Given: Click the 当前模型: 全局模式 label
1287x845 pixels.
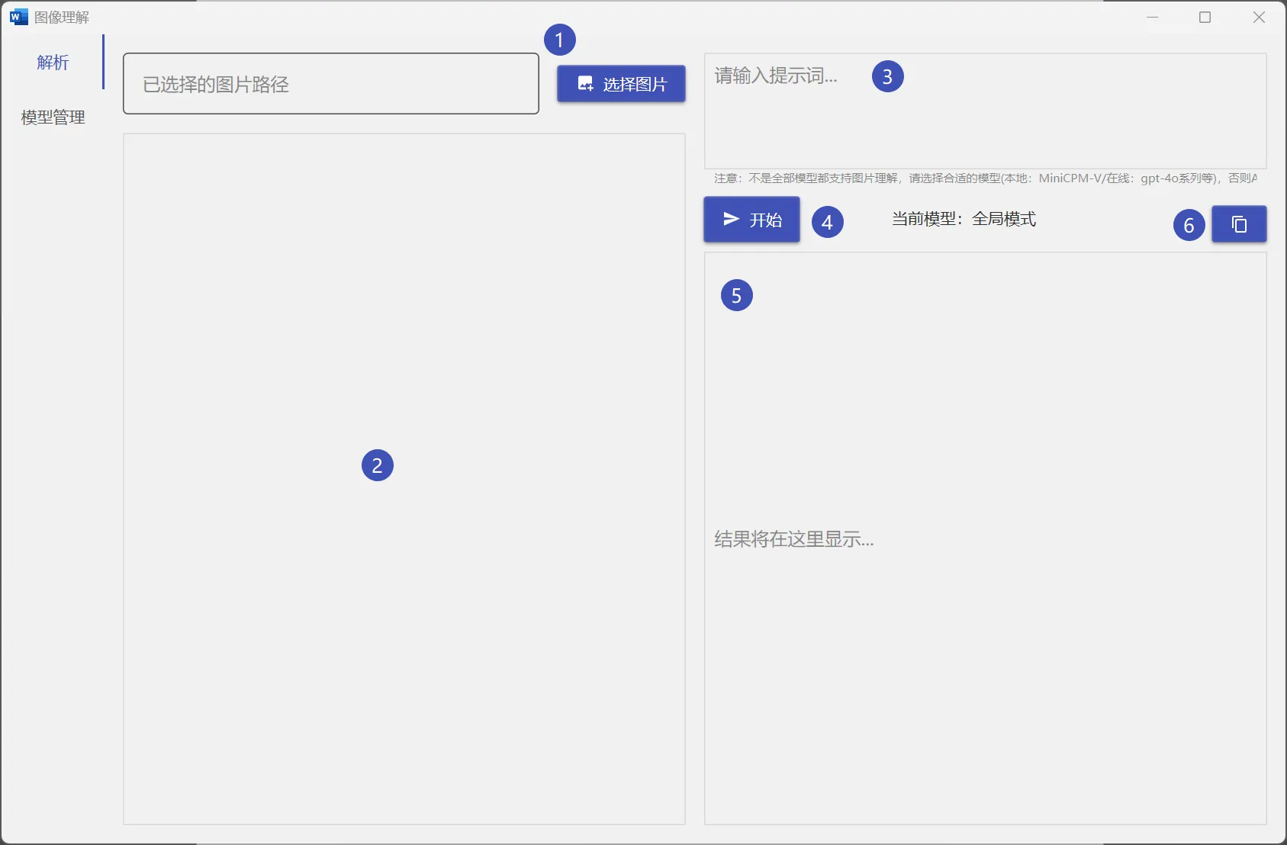Looking at the screenshot, I should point(964,219).
